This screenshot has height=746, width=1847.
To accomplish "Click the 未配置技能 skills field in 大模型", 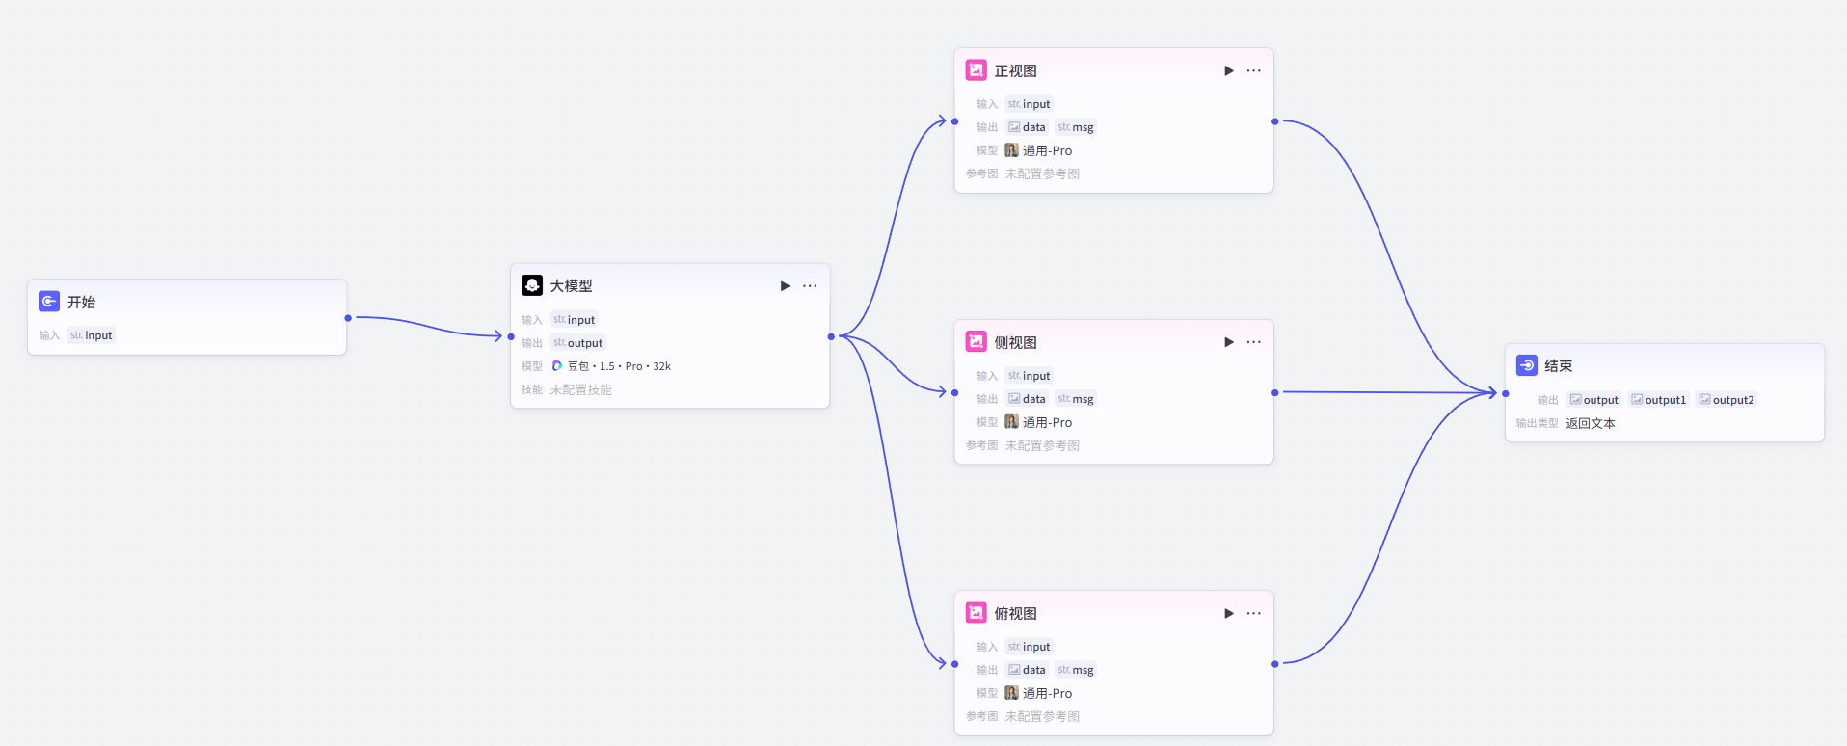I will point(580,389).
